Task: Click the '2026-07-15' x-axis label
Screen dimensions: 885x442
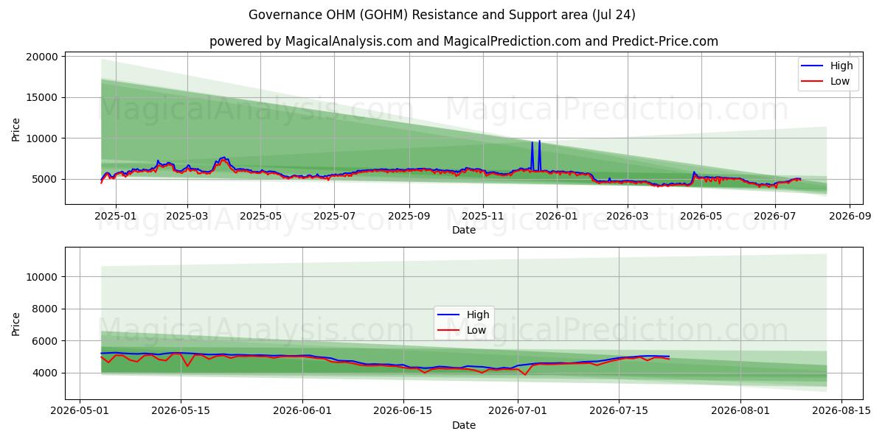Action: click(x=619, y=411)
